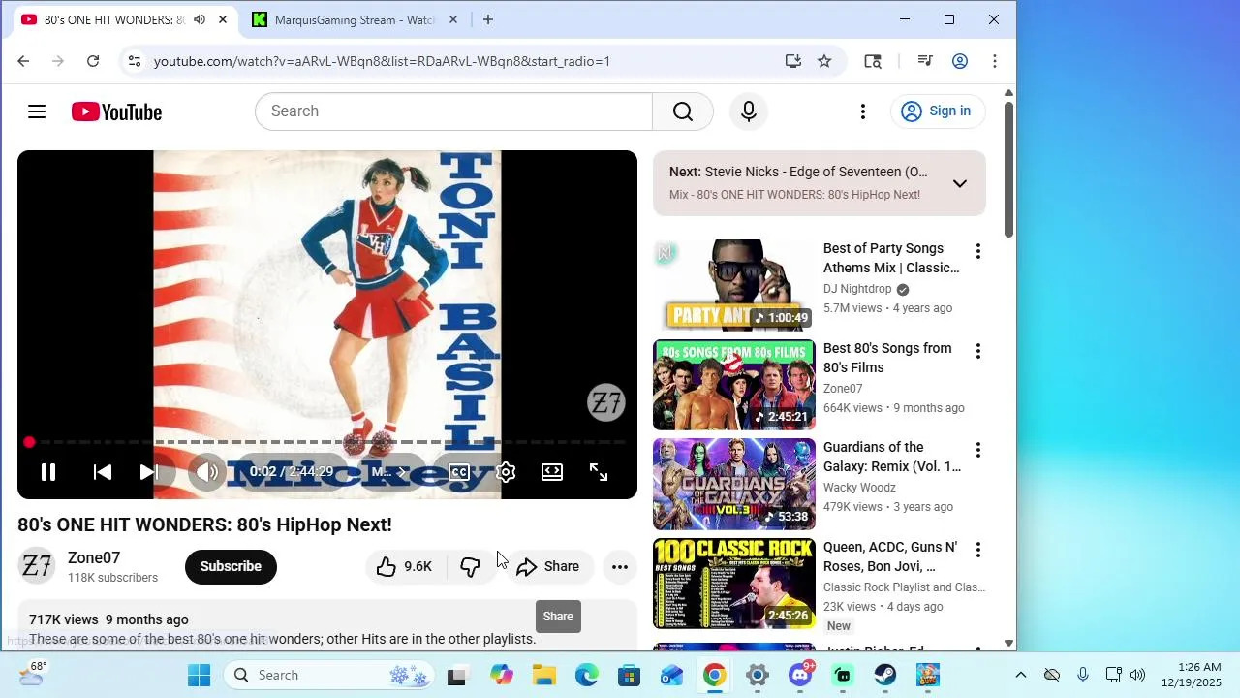Expand the Next up mix playlist panel
This screenshot has height=698, width=1240.
(x=959, y=183)
